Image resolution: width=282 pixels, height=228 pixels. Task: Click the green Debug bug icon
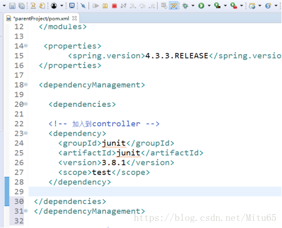185,6
